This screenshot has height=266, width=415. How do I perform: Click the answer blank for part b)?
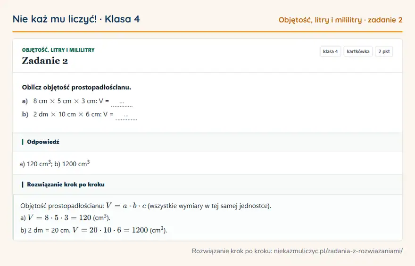[126, 115]
